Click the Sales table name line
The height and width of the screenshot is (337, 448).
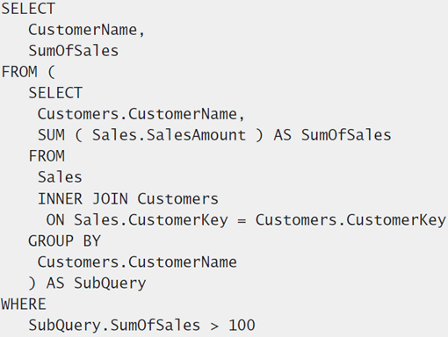[60, 177]
